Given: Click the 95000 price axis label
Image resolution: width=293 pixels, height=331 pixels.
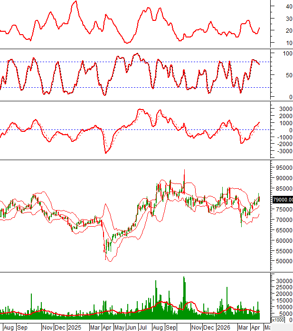Looking at the screenshot, I should click(283, 168).
